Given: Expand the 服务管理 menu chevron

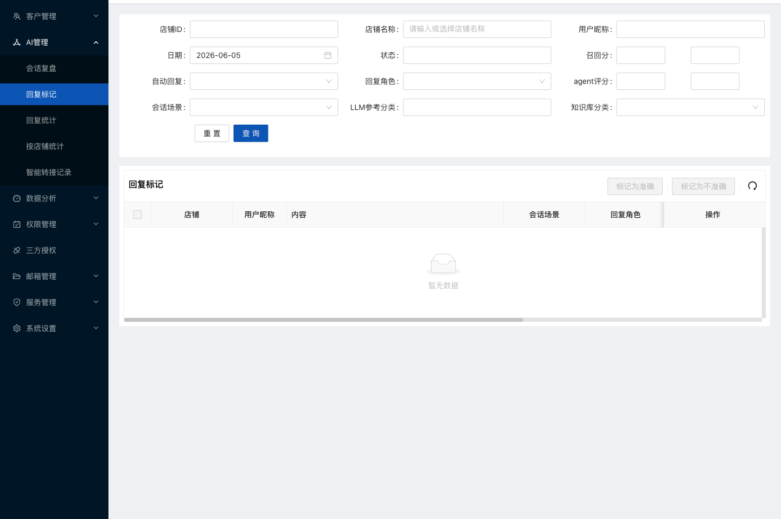Looking at the screenshot, I should (x=96, y=302).
